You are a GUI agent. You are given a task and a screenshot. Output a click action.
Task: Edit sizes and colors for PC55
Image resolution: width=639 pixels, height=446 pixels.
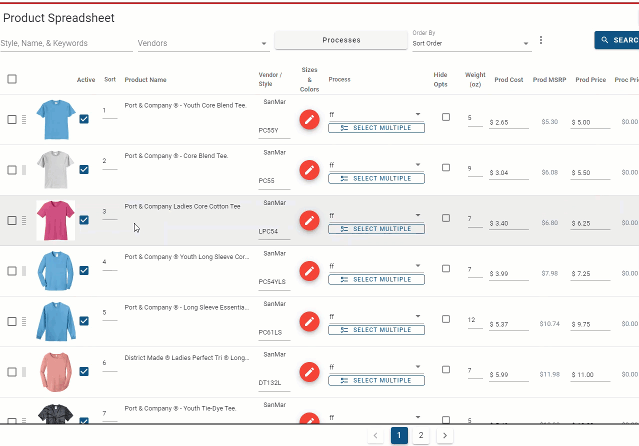tap(309, 170)
